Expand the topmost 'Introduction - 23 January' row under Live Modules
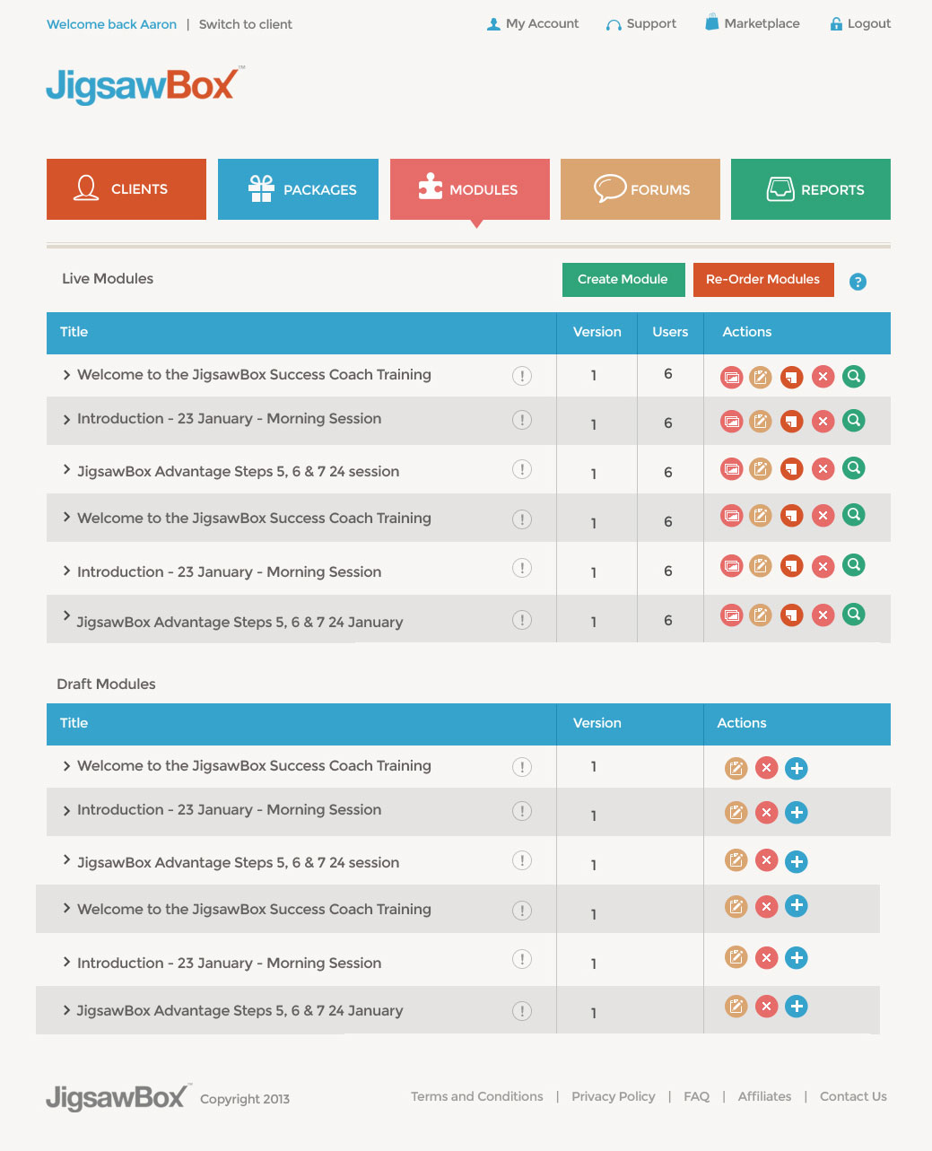This screenshot has width=932, height=1151. 66,420
